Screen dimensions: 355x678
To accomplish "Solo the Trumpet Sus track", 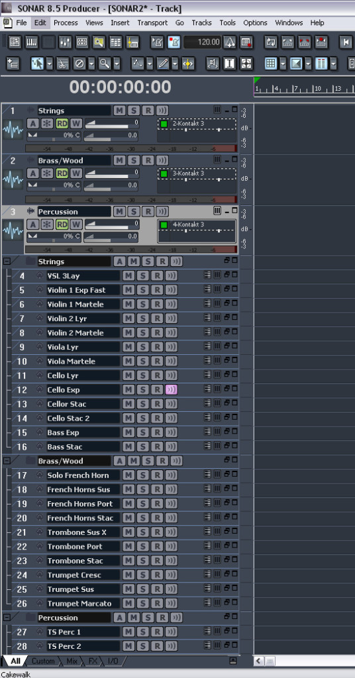I will coord(142,589).
